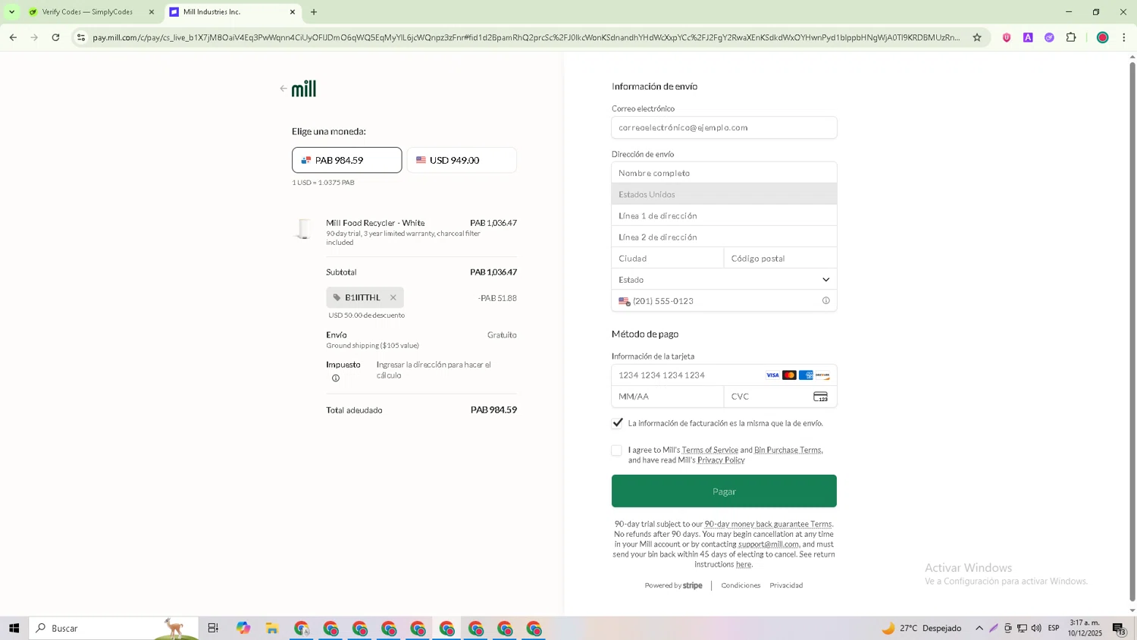Image resolution: width=1137 pixels, height=640 pixels.
Task: Close the Mill Industries Inc. tab
Action: click(x=293, y=12)
